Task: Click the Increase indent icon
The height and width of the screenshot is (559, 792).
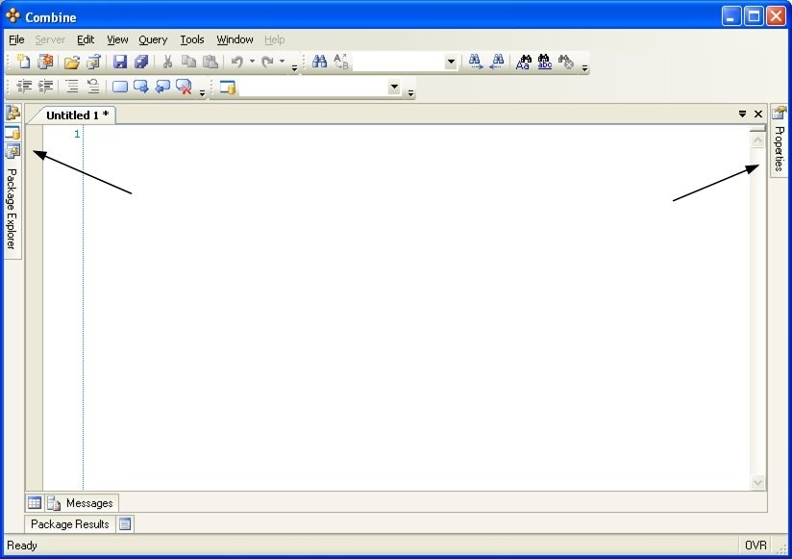Action: point(45,87)
